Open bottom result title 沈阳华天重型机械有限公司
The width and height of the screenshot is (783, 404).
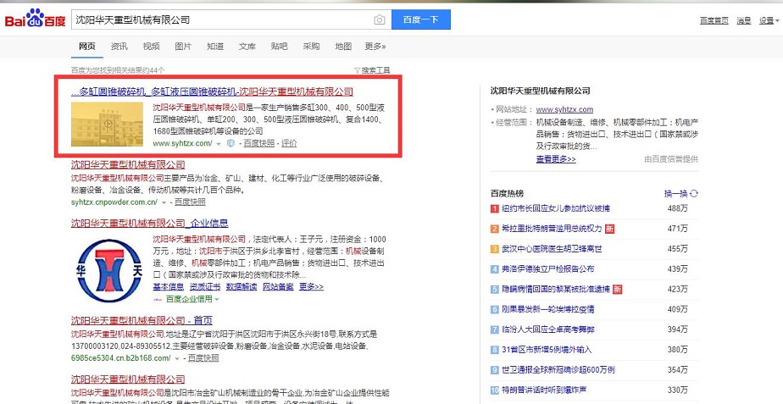click(128, 379)
